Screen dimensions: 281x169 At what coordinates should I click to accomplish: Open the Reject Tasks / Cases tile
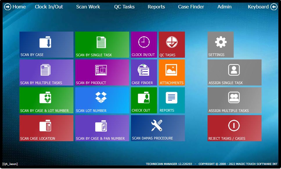234,128
